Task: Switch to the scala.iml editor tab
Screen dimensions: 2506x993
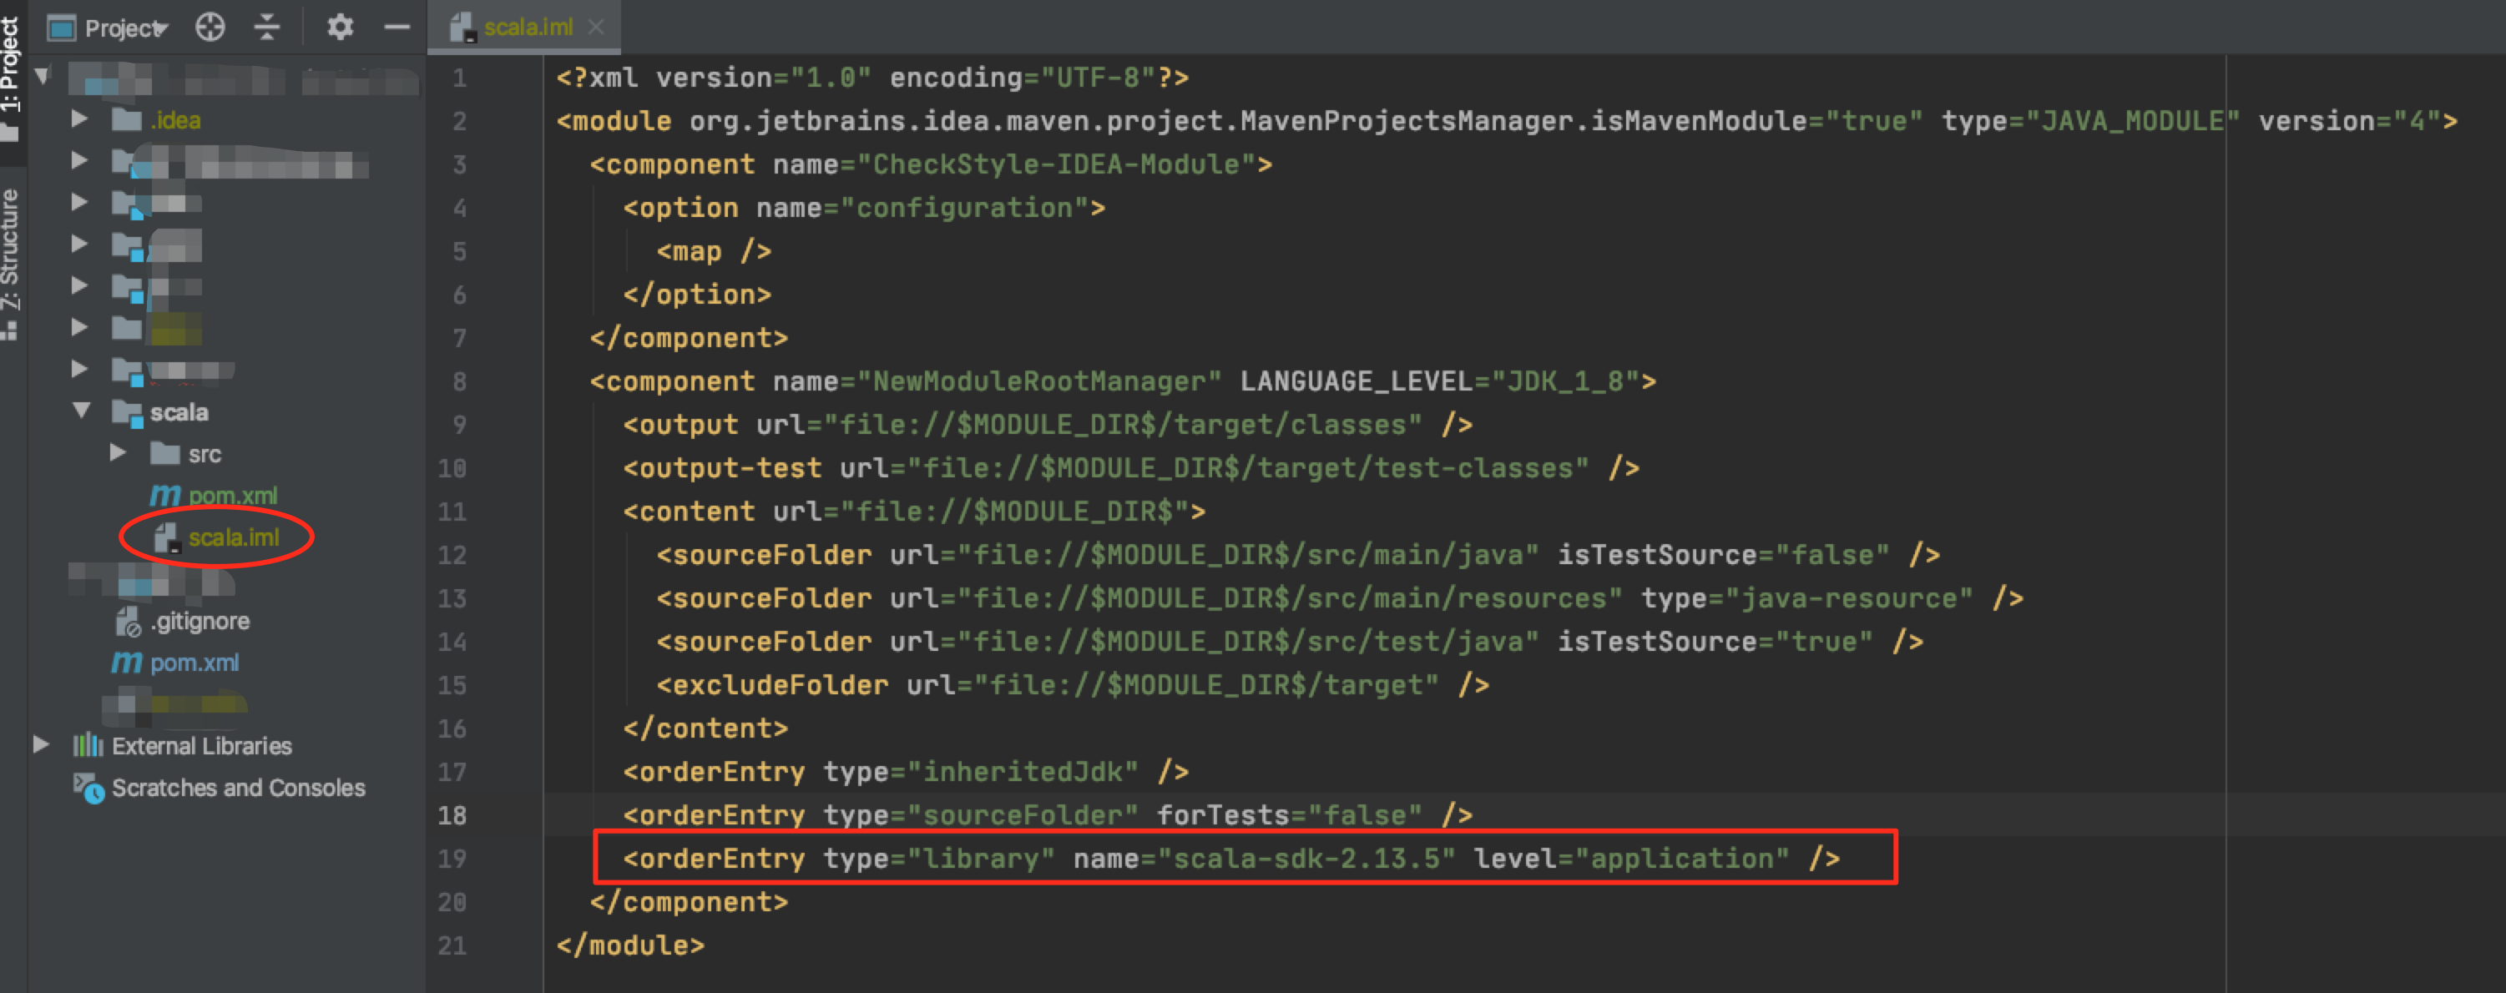Action: tap(528, 28)
